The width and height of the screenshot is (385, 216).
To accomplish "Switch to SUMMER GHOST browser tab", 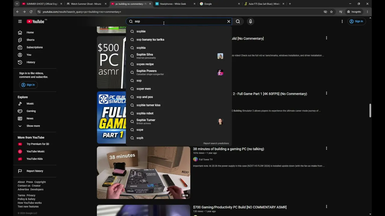I will point(42,4).
